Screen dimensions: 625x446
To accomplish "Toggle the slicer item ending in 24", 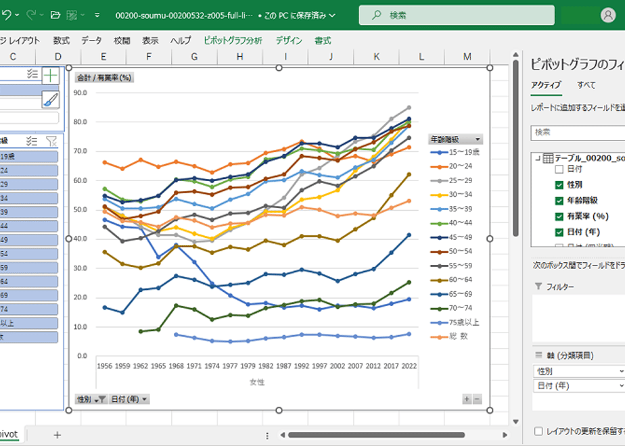I will coord(28,170).
